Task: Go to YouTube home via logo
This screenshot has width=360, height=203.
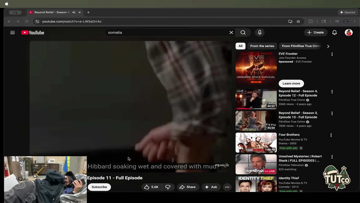Action: (33, 32)
